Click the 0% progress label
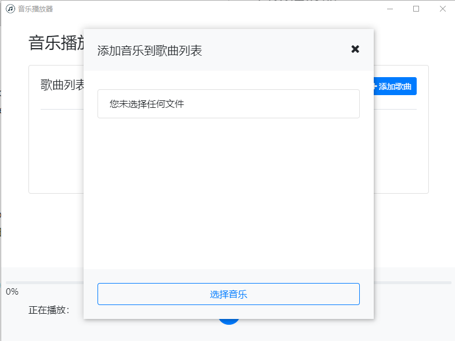Image resolution: width=455 pixels, height=341 pixels. point(12,291)
